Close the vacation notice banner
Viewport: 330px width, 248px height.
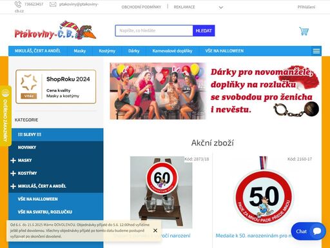155,231
